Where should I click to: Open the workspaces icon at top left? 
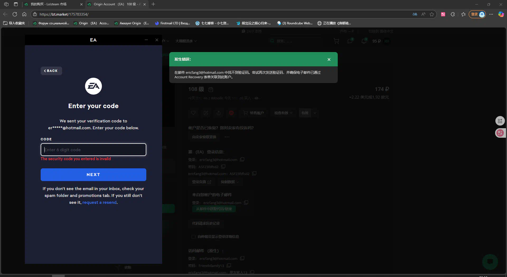[x=6, y=4]
